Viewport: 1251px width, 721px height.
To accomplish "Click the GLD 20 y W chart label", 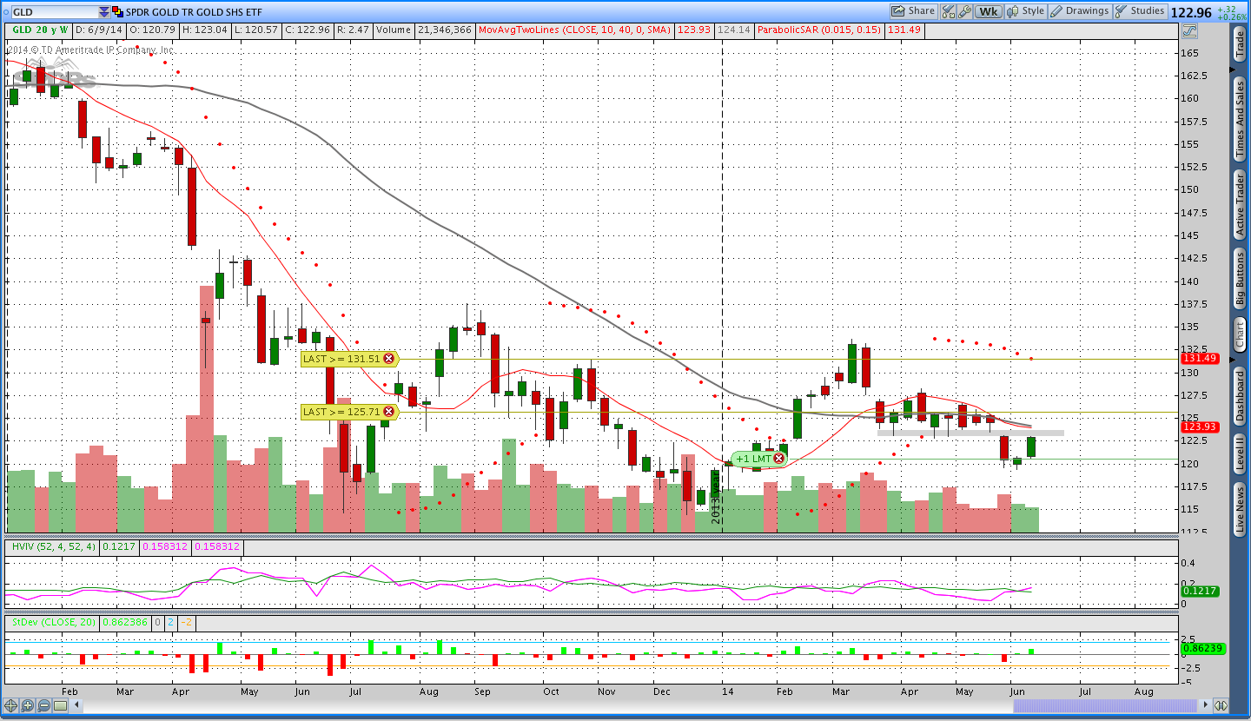I will pyautogui.click(x=39, y=30).
